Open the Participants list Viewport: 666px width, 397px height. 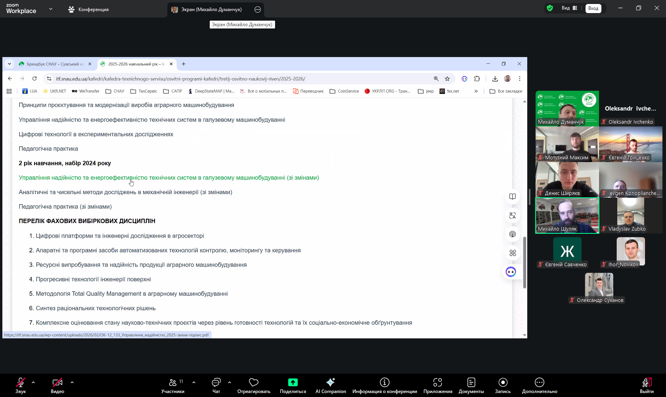pos(173,386)
